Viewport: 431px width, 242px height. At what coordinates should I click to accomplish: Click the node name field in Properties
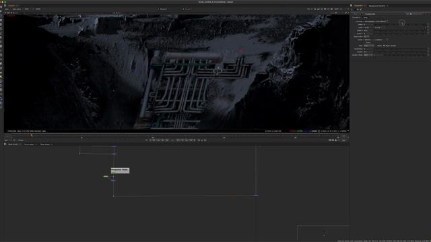coord(385,13)
